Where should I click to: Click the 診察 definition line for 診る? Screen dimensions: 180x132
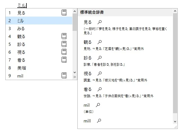[104, 65]
